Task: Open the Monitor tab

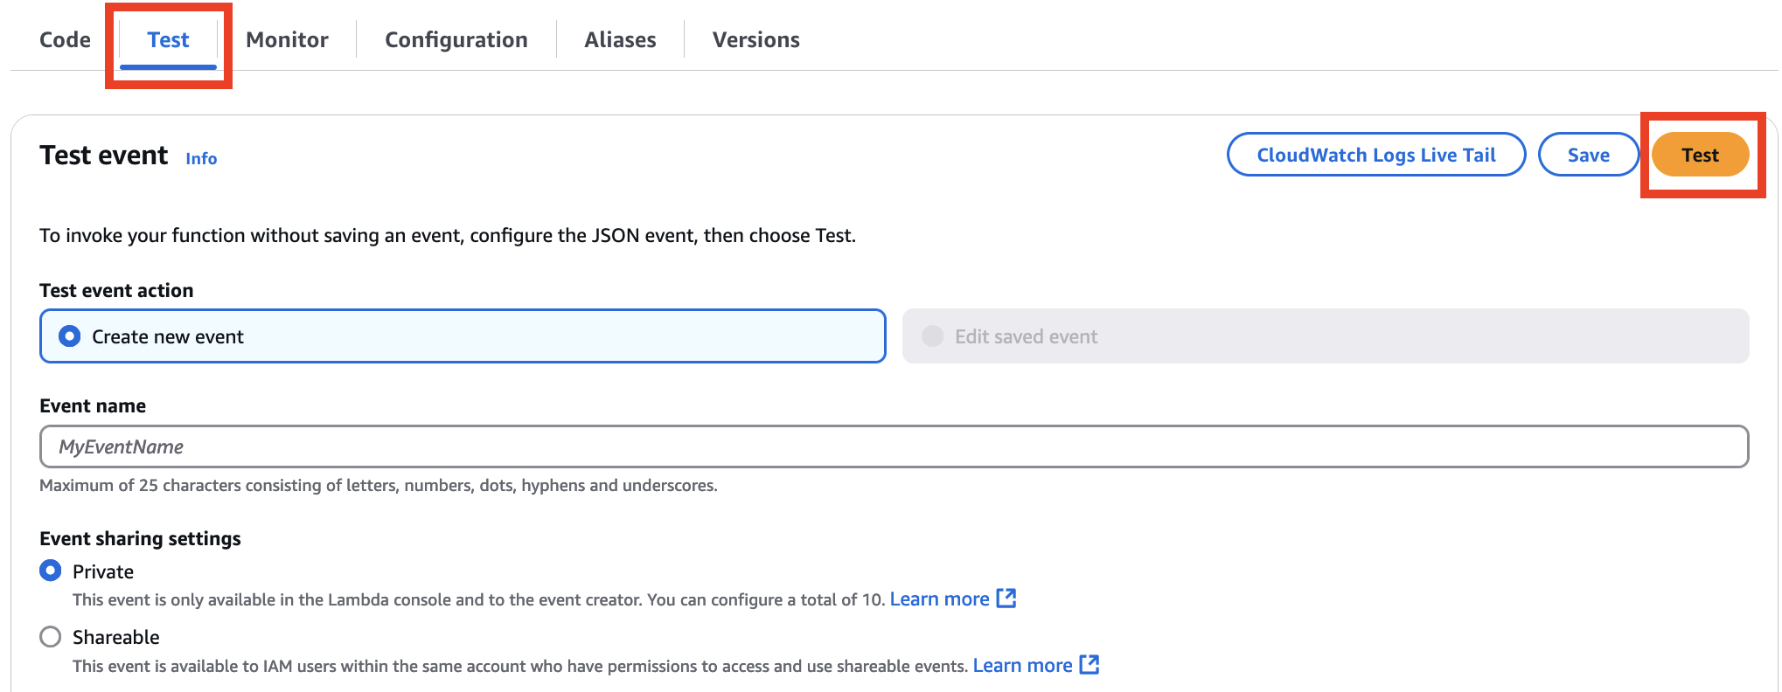Action: [x=286, y=39]
